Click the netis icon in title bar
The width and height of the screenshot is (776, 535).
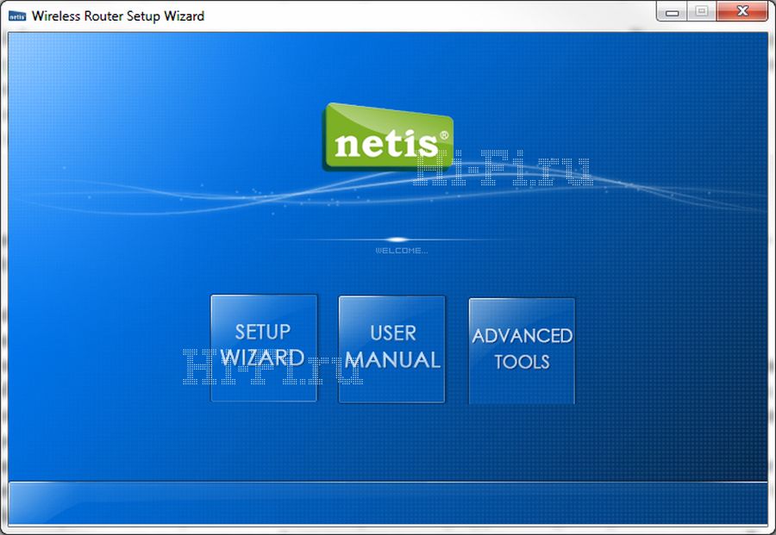(17, 16)
